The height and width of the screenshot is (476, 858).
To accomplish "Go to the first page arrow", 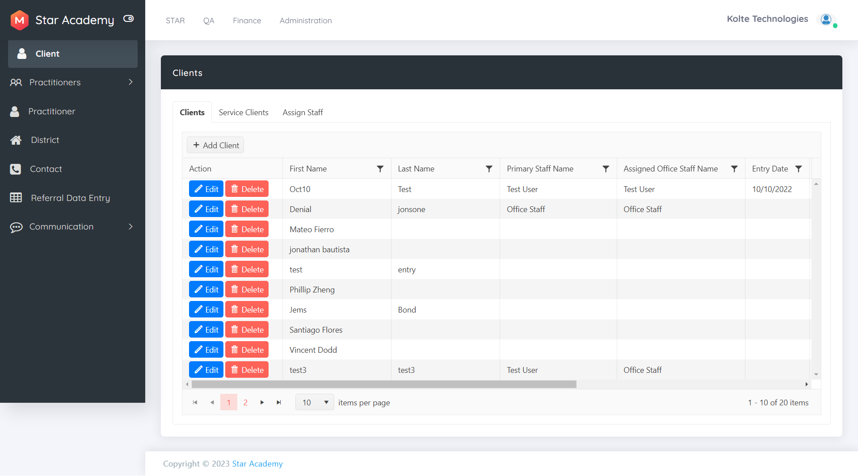I will click(x=195, y=403).
